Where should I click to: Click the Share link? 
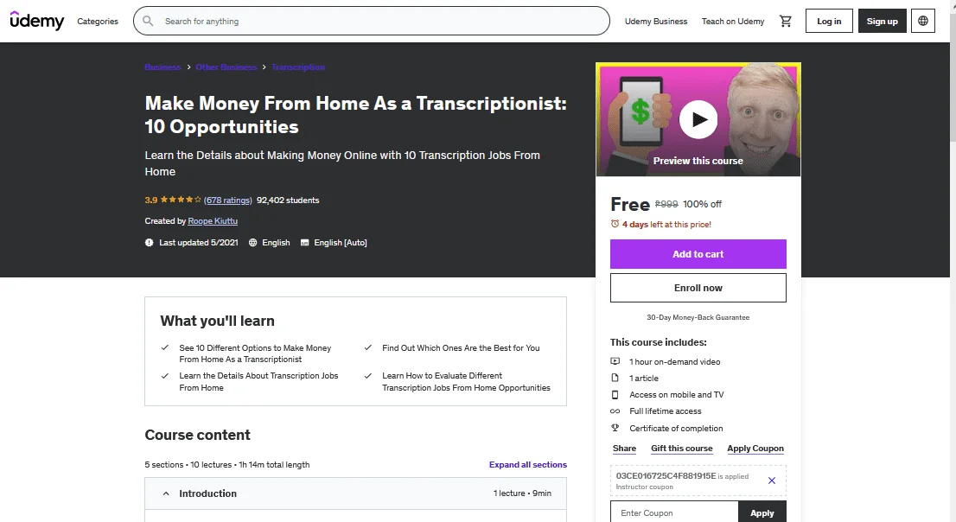[x=624, y=449]
